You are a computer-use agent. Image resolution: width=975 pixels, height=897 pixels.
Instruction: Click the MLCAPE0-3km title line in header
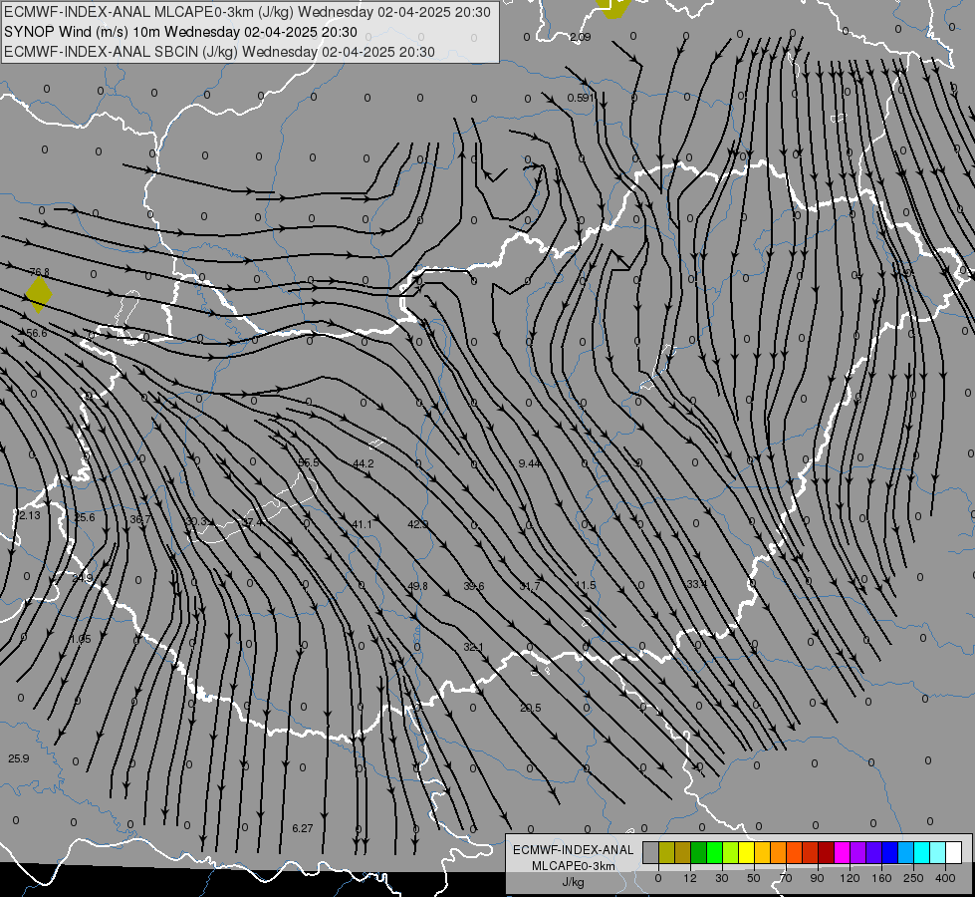(x=247, y=12)
